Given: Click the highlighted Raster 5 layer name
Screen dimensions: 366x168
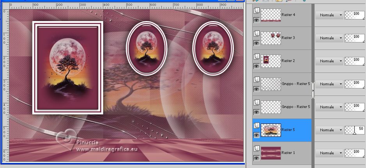Looking at the screenshot, I should coord(288,130).
